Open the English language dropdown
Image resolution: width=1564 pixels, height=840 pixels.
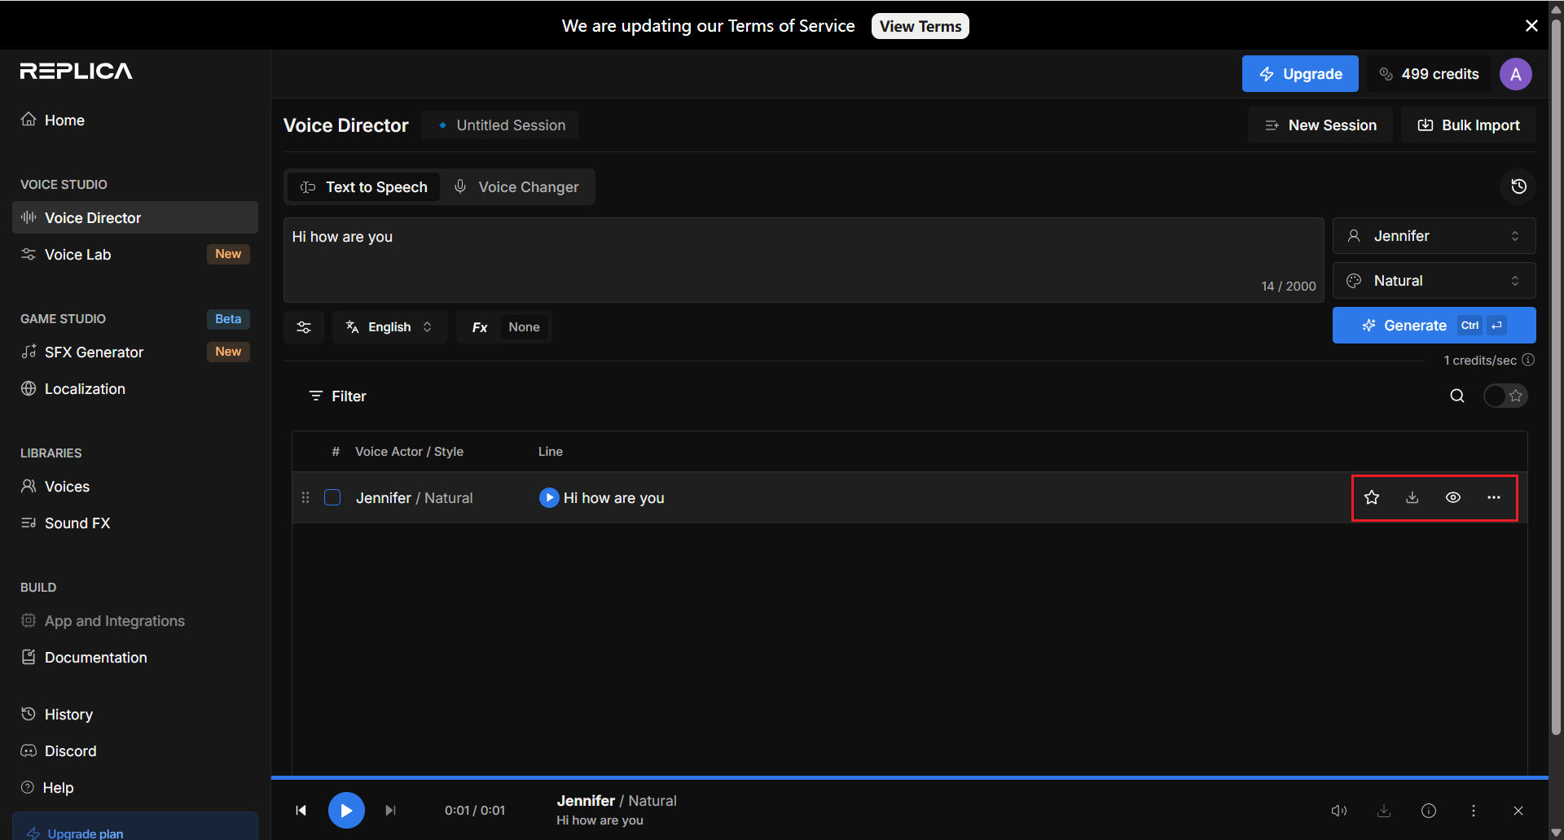click(390, 327)
